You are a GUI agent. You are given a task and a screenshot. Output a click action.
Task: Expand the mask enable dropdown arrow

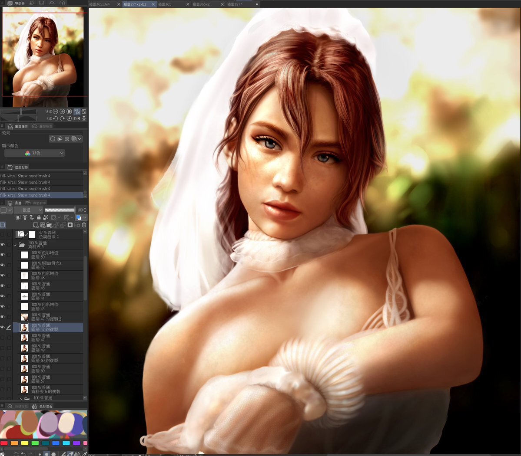click(59, 217)
